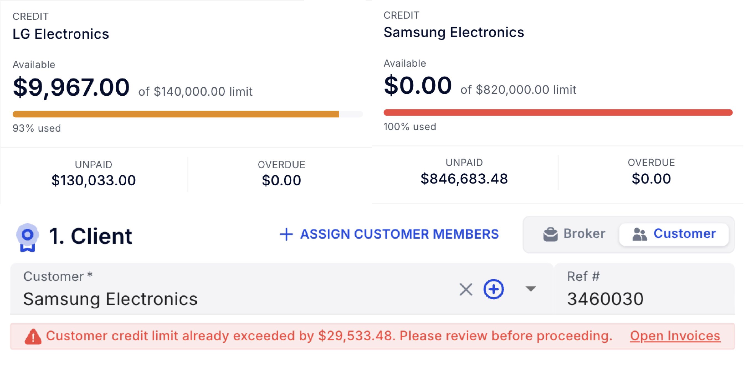Click the circled plus to add a new customer
This screenshot has height=365, width=745.
coord(493,289)
